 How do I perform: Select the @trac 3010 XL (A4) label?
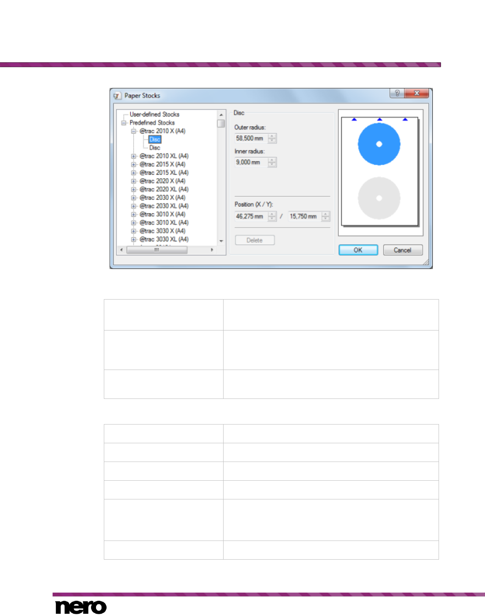point(164,223)
